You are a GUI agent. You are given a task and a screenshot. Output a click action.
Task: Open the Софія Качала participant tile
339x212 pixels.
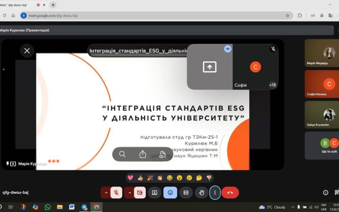[x=322, y=84]
